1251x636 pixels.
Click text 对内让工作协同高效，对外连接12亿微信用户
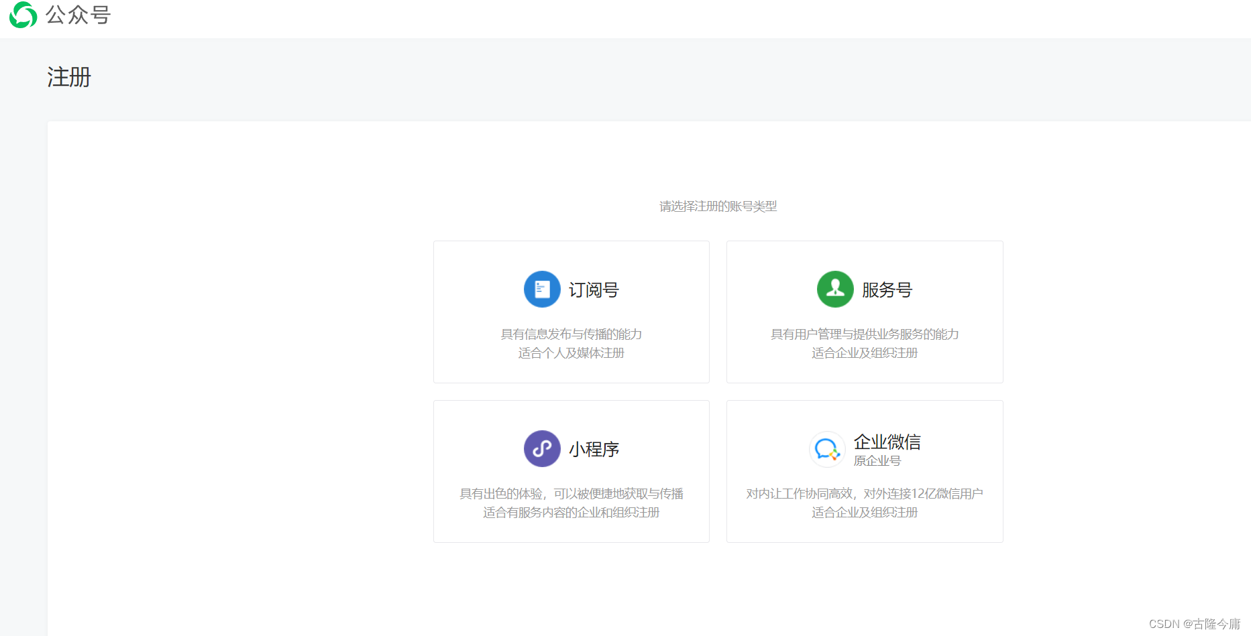[x=865, y=494]
